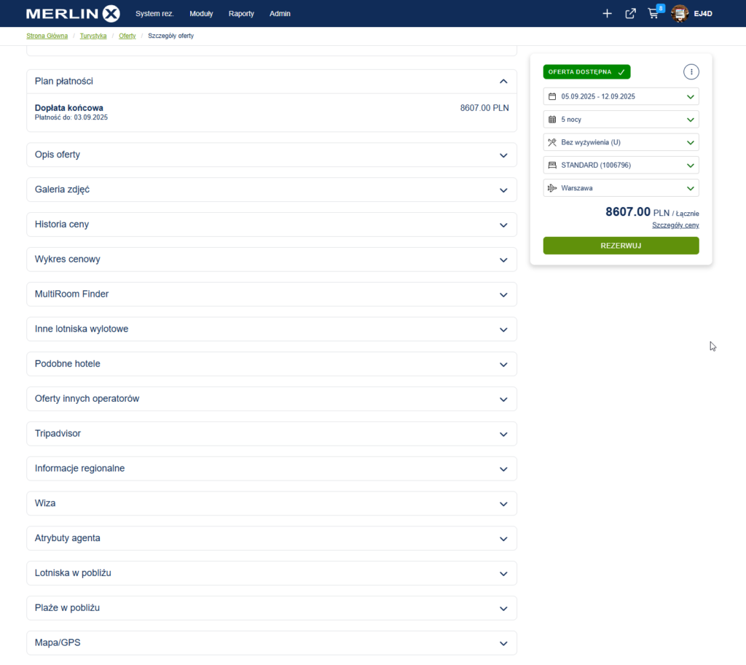Expand the Mapa/GPS section
The height and width of the screenshot is (665, 746).
pos(271,643)
